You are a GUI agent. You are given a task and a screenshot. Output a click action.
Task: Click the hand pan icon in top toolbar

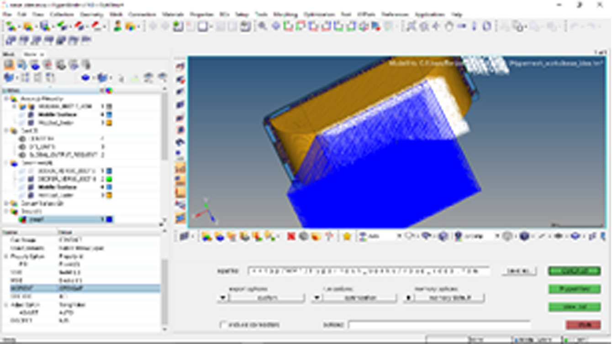tap(449, 27)
